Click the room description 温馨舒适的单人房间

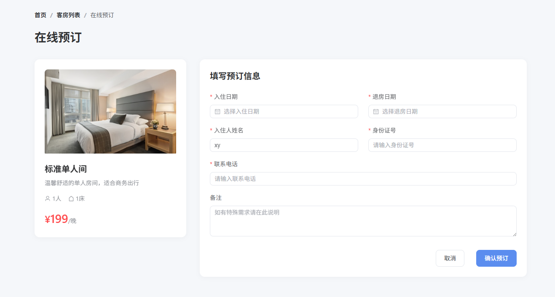click(92, 183)
